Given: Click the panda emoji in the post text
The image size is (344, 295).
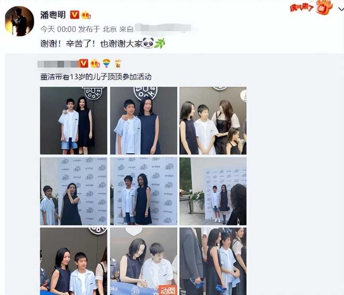Looking at the screenshot, I should pos(148,43).
